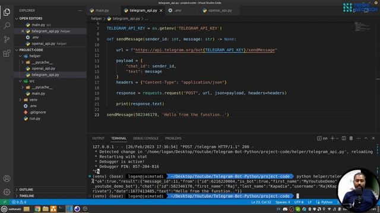Select the TERMINAL panel tab

point(119,138)
